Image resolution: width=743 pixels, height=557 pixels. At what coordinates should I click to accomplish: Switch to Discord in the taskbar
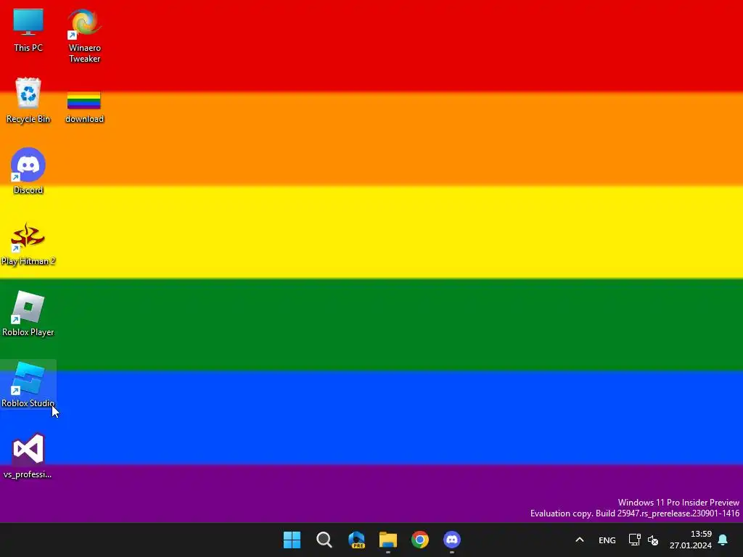coord(452,540)
